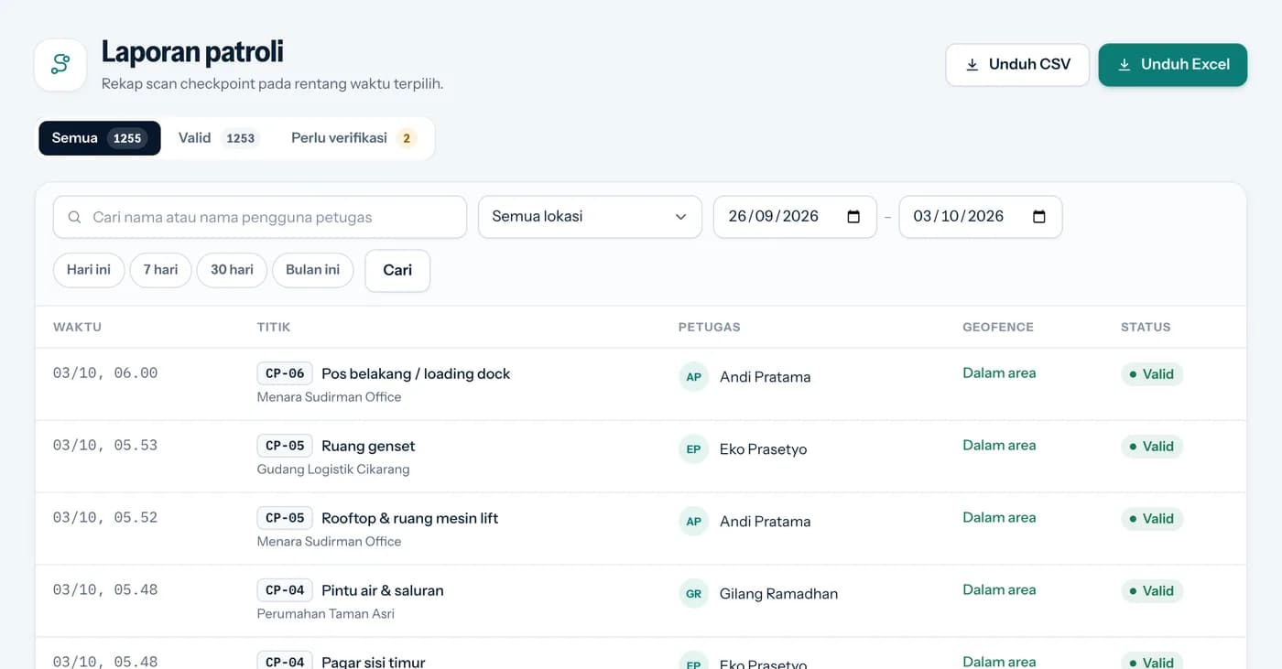Click Dalam area in the 05.53 row
This screenshot has width=1282, height=669.
999,446
